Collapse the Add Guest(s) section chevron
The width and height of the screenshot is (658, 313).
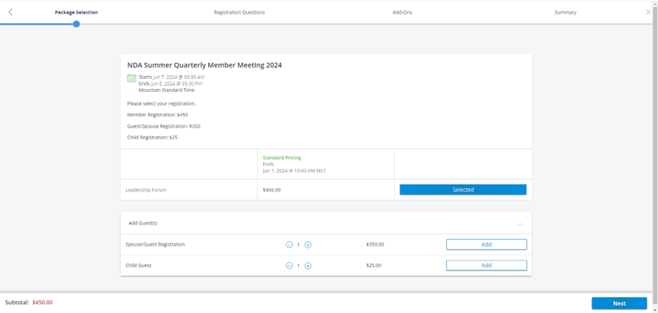520,224
